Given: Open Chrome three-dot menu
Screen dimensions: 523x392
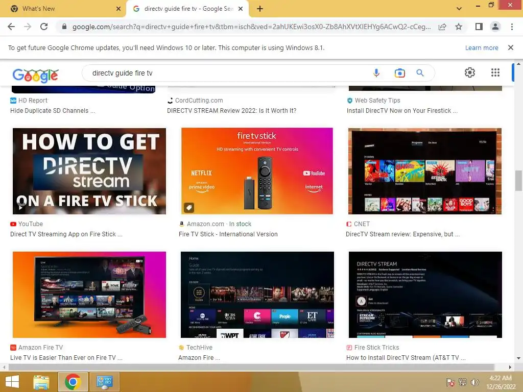Looking at the screenshot, I should [x=512, y=27].
